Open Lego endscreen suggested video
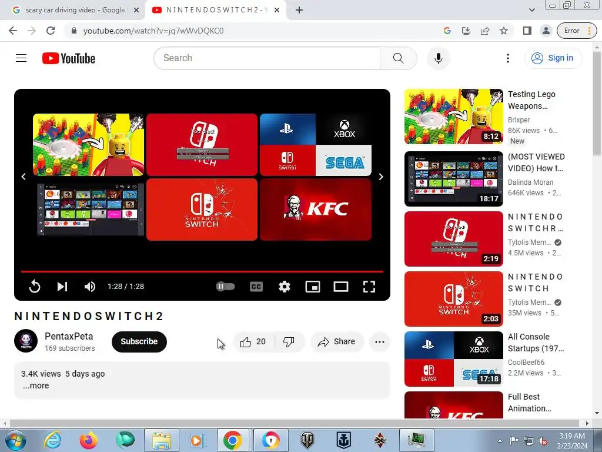 pyautogui.click(x=88, y=145)
